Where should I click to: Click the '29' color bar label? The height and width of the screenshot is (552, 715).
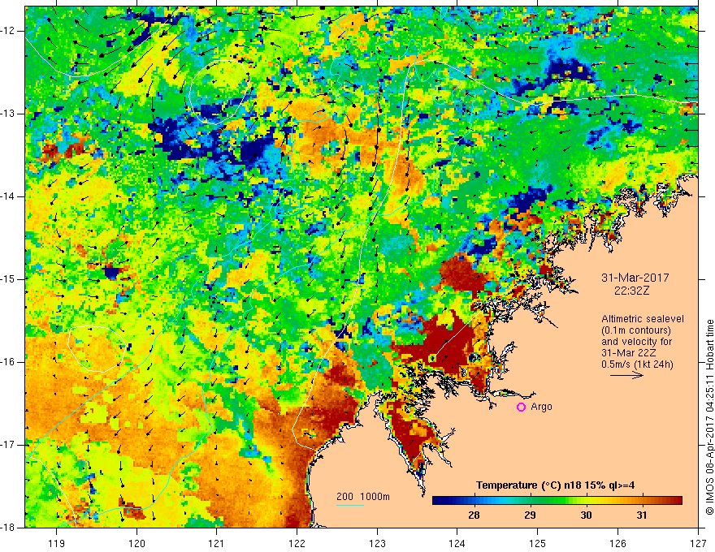coord(530,515)
